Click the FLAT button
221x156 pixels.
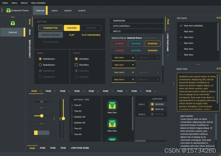click(x=72, y=35)
